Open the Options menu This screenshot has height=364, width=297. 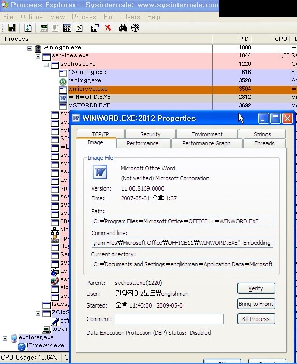pyautogui.click(x=32, y=17)
